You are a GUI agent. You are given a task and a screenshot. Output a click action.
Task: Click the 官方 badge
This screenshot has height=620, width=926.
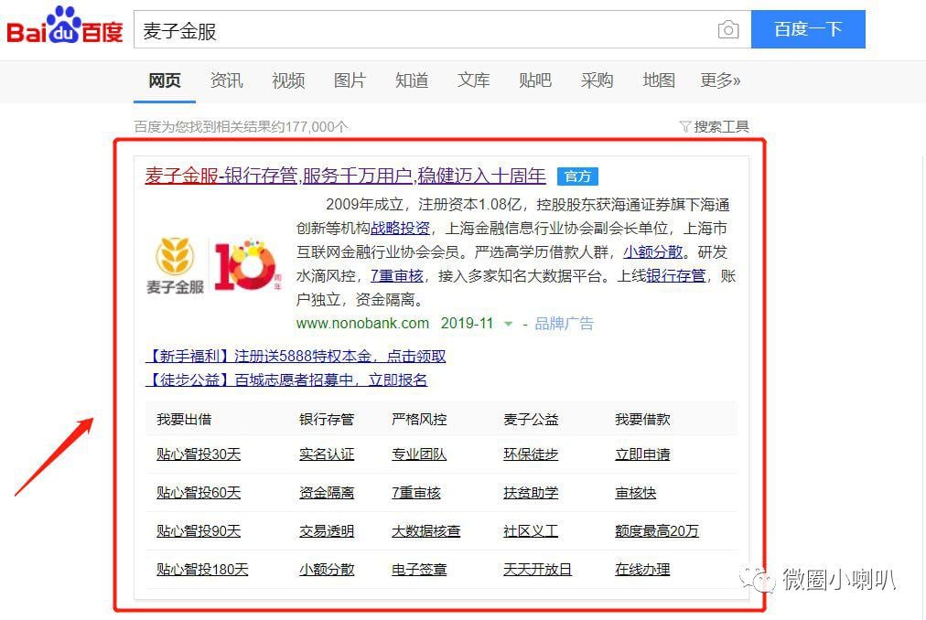(x=577, y=176)
